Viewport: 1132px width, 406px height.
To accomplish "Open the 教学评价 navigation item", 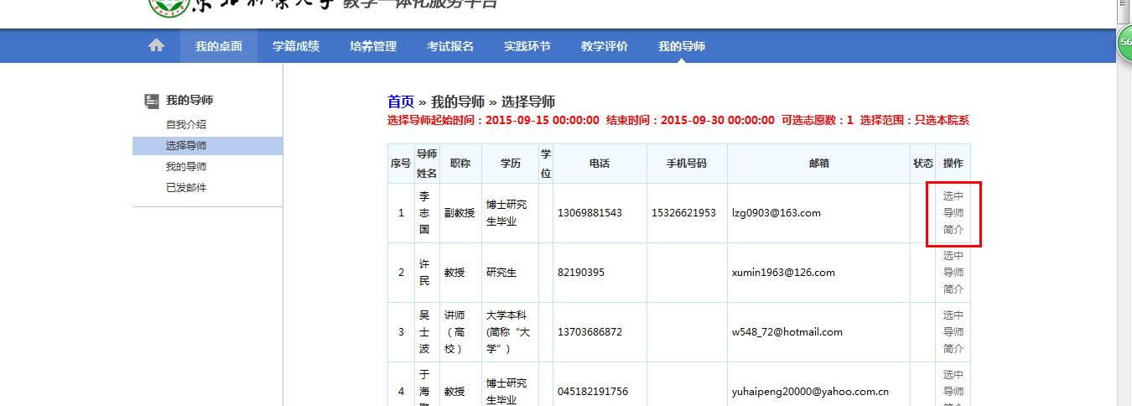I will (605, 46).
